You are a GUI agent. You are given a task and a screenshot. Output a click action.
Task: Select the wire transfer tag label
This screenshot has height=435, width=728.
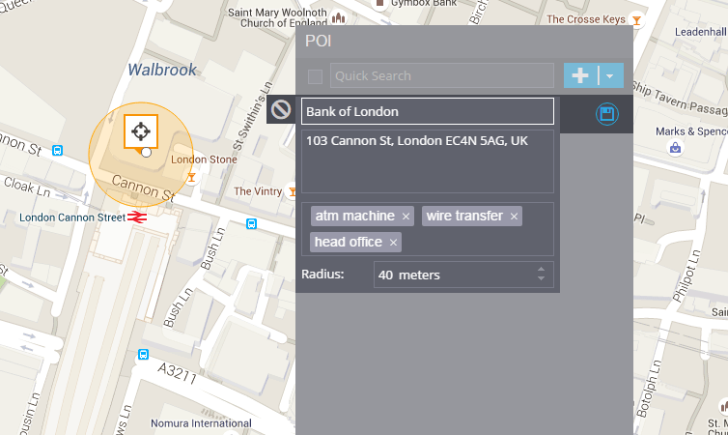point(464,216)
